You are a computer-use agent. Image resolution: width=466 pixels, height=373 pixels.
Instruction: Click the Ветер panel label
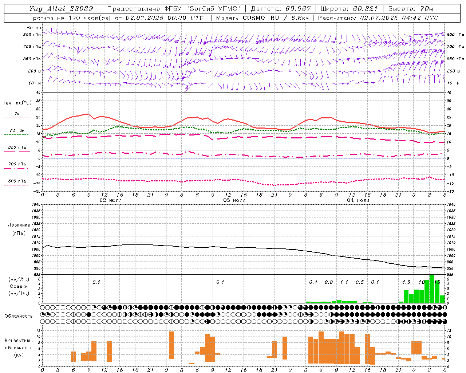(33, 28)
